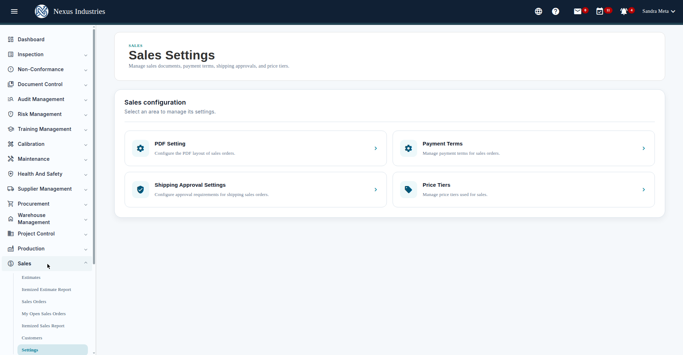Expand the Maintenance chevron

point(86,160)
